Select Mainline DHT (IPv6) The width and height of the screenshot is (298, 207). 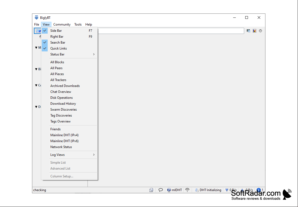(x=69, y=141)
